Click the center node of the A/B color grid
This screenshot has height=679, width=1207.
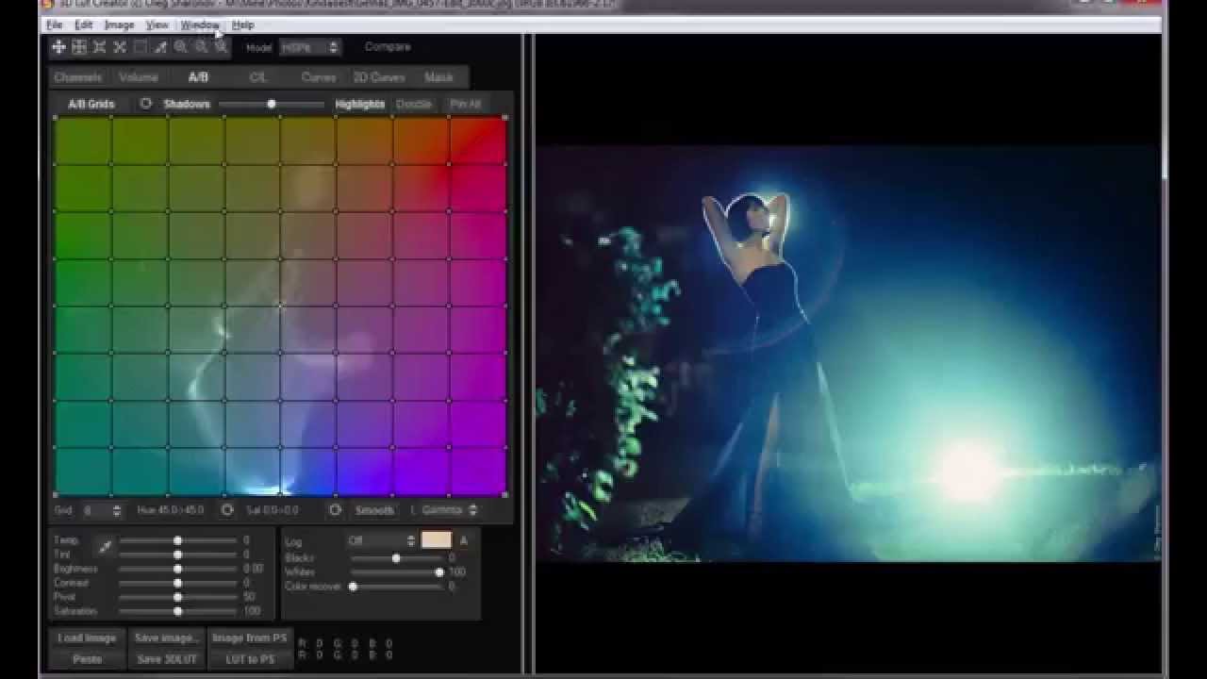[x=280, y=306]
